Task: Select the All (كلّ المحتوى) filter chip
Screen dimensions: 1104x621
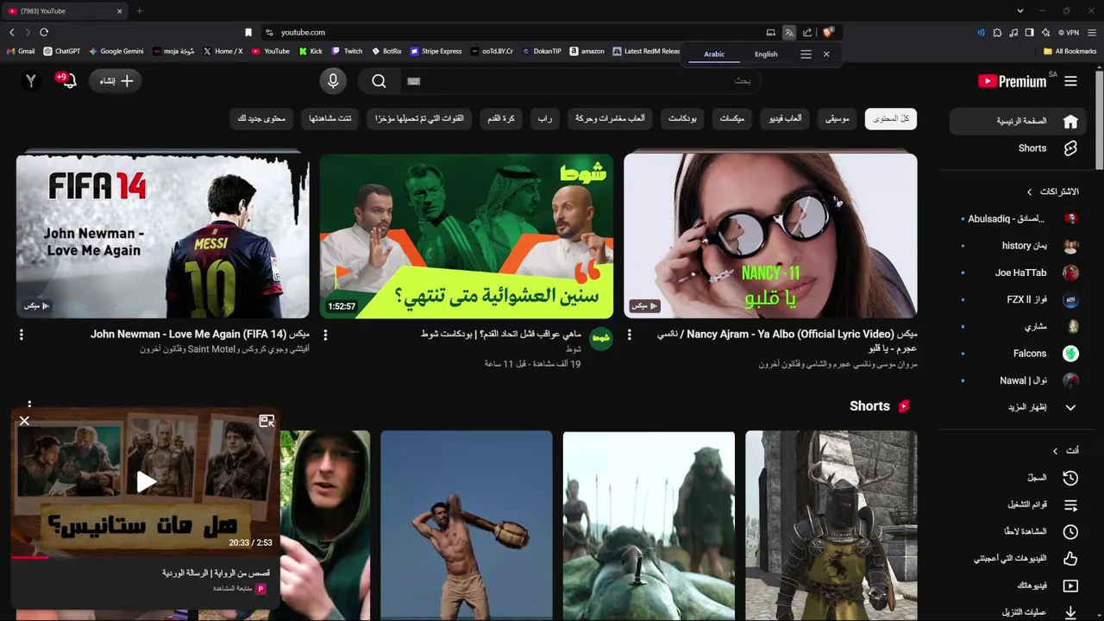Action: 891,119
